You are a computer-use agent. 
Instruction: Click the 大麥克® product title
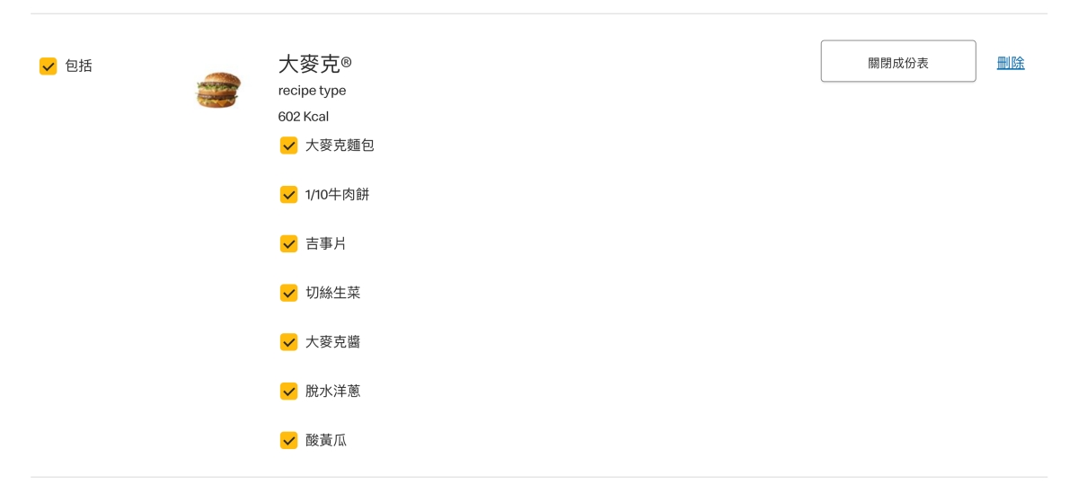314,65
